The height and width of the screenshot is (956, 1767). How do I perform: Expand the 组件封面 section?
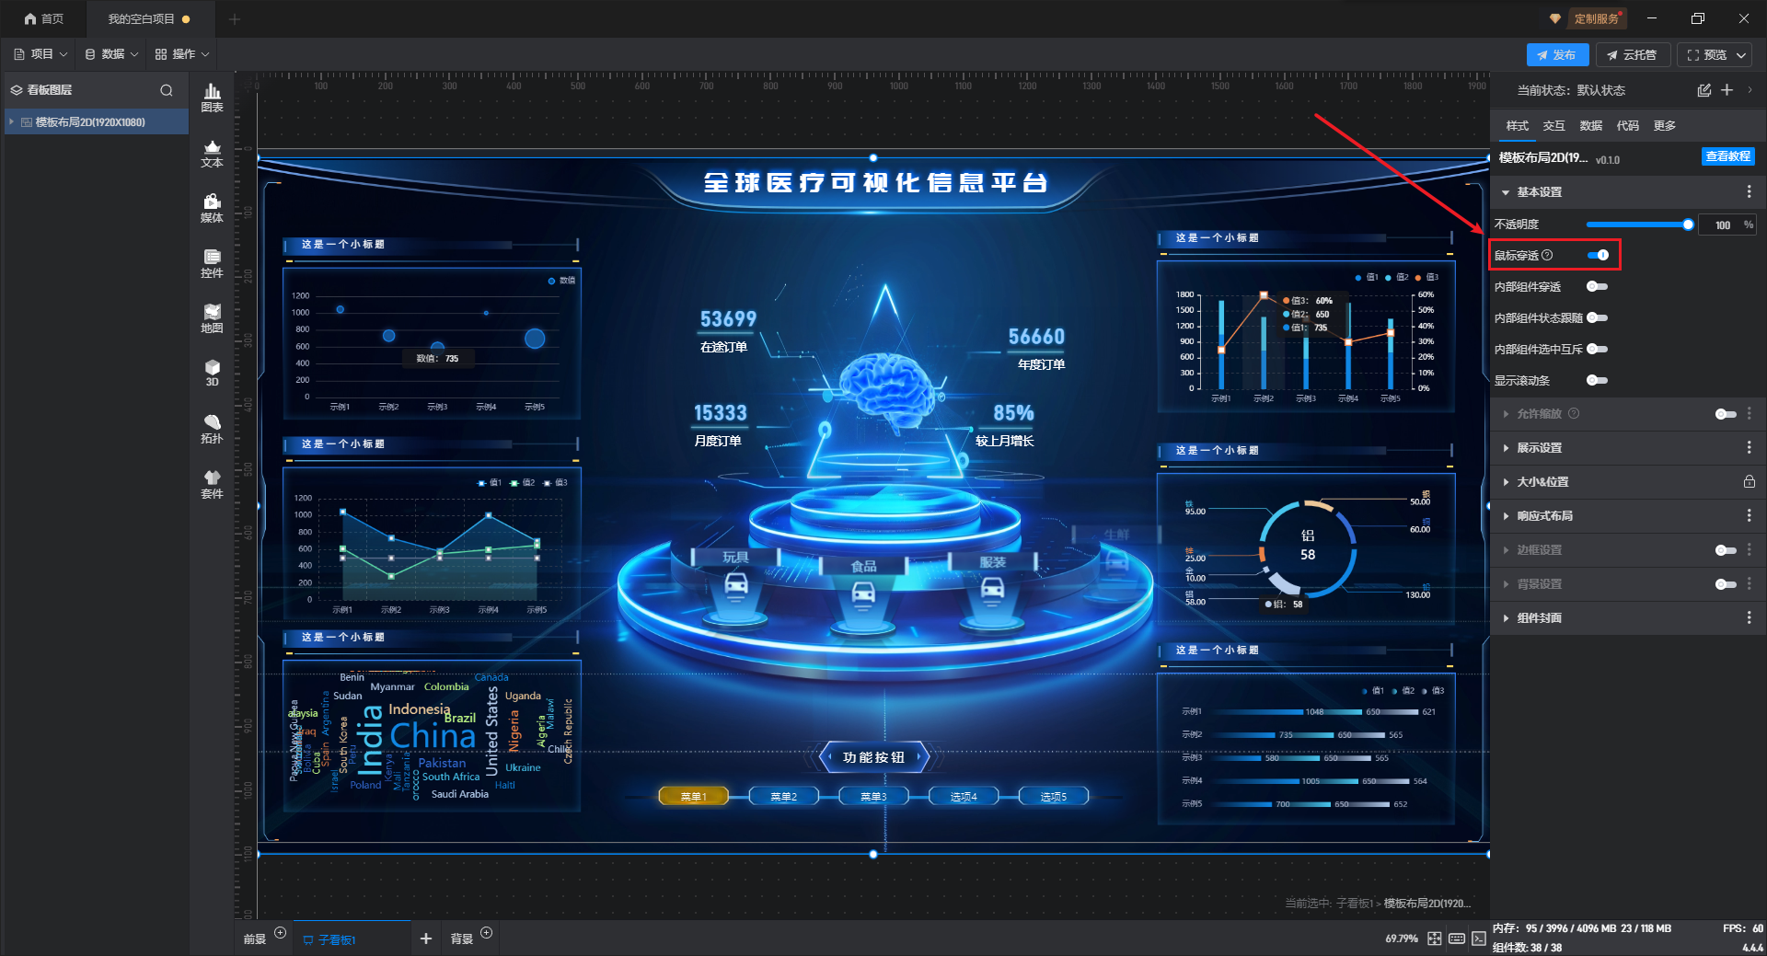click(1506, 618)
